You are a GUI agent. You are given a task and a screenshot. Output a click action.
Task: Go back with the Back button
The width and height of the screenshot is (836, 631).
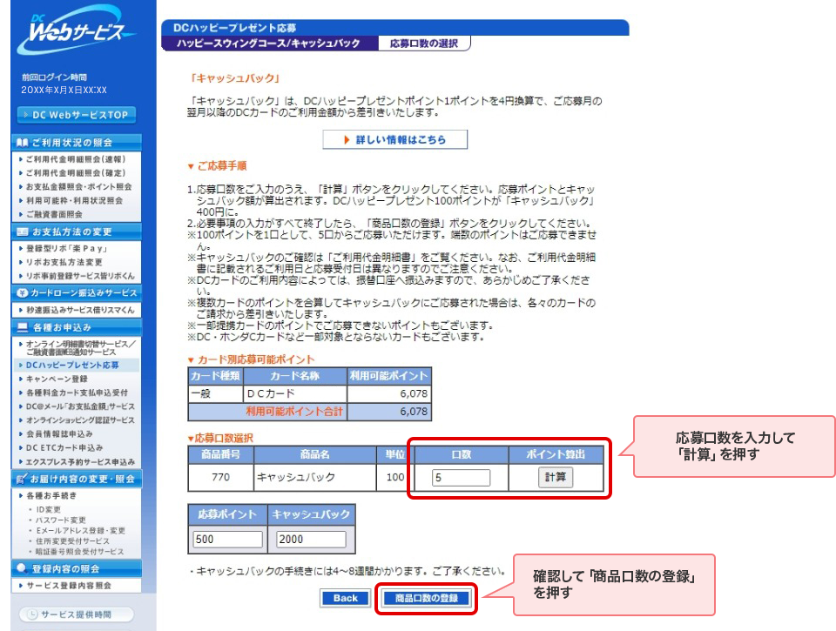pyautogui.click(x=346, y=598)
